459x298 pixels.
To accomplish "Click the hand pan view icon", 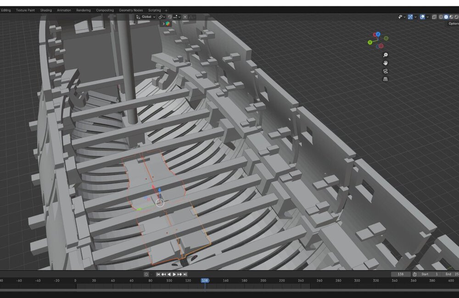I will [386, 63].
